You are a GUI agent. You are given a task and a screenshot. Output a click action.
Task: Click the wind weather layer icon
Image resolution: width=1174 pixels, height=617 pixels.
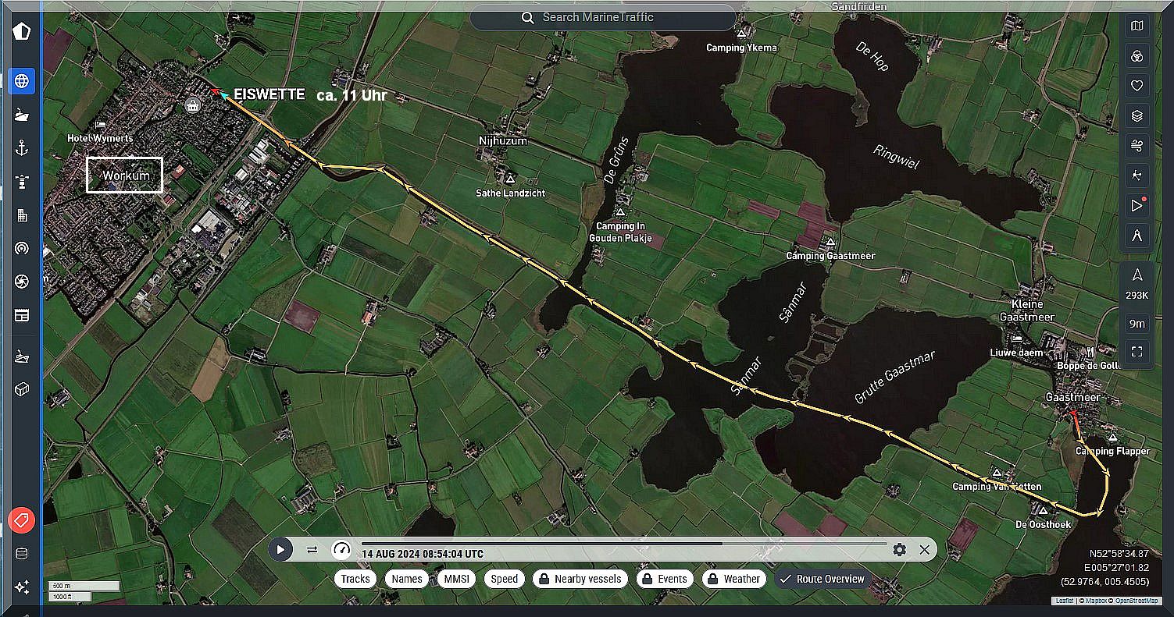[1137, 146]
